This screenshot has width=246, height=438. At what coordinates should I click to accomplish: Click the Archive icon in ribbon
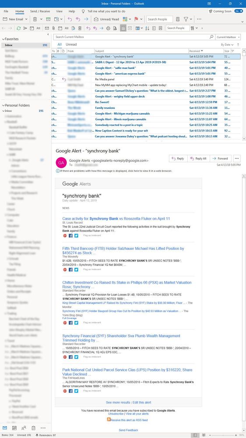[48, 19]
